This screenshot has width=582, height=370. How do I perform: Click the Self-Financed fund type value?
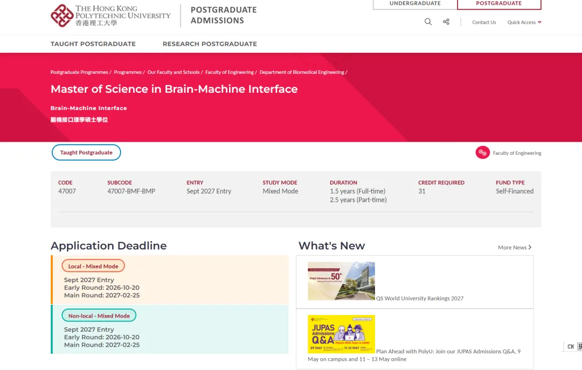515,191
